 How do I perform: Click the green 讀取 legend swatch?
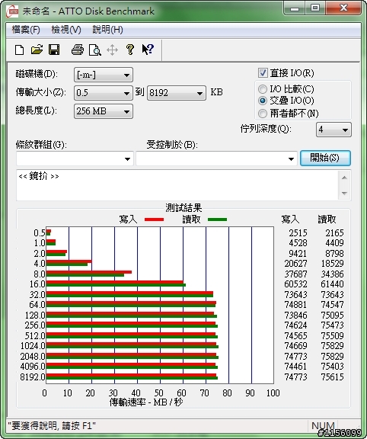[217, 219]
